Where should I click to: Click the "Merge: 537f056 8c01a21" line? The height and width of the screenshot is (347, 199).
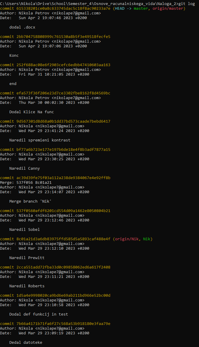pyautogui.click(x=26, y=183)
